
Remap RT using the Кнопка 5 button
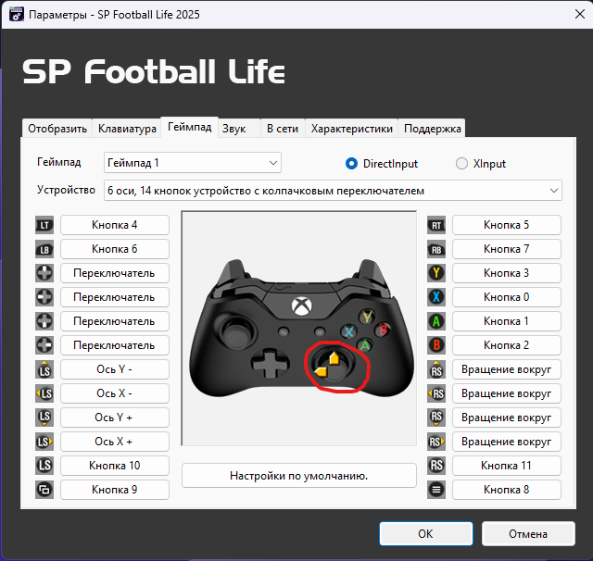[507, 225]
